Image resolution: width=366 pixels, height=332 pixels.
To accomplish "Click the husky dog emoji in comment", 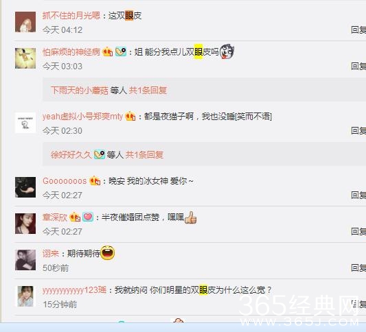I will 227,51.
